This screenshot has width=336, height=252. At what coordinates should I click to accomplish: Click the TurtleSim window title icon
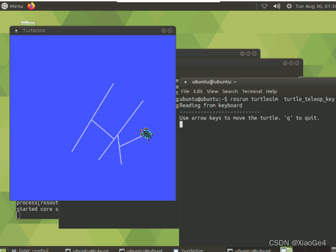point(16,30)
